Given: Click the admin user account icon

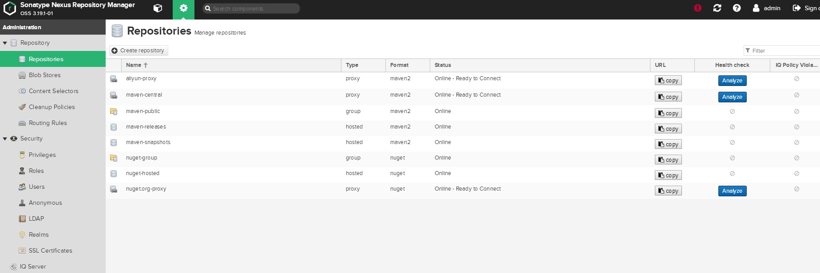Looking at the screenshot, I should click(x=756, y=8).
